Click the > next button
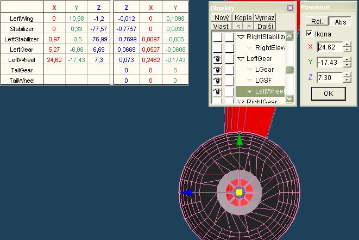Viewport: 359px width, 240px height. tap(249, 26)
